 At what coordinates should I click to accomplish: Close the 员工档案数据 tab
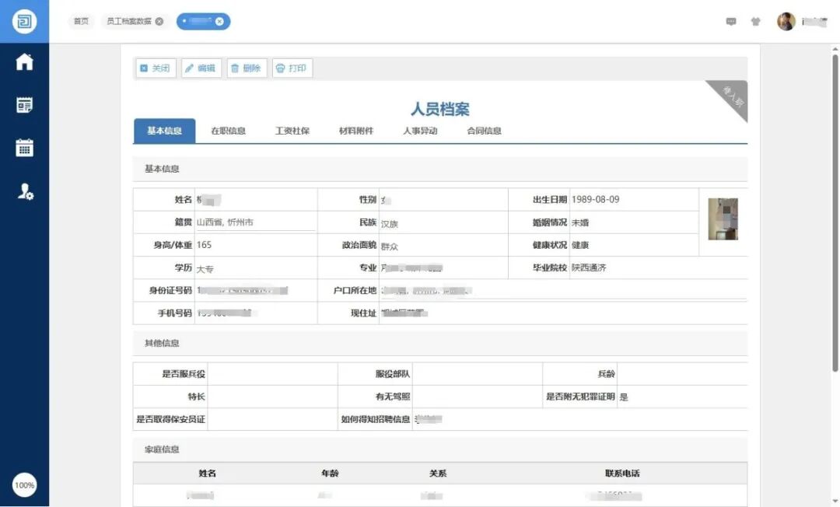click(159, 22)
